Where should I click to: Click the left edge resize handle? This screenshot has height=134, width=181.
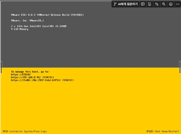click(1, 67)
